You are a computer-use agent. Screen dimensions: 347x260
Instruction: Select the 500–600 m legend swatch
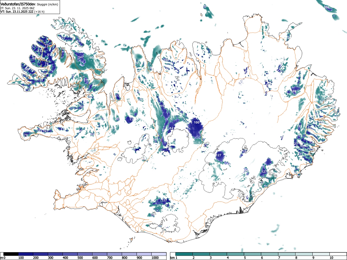coord(85,254)
